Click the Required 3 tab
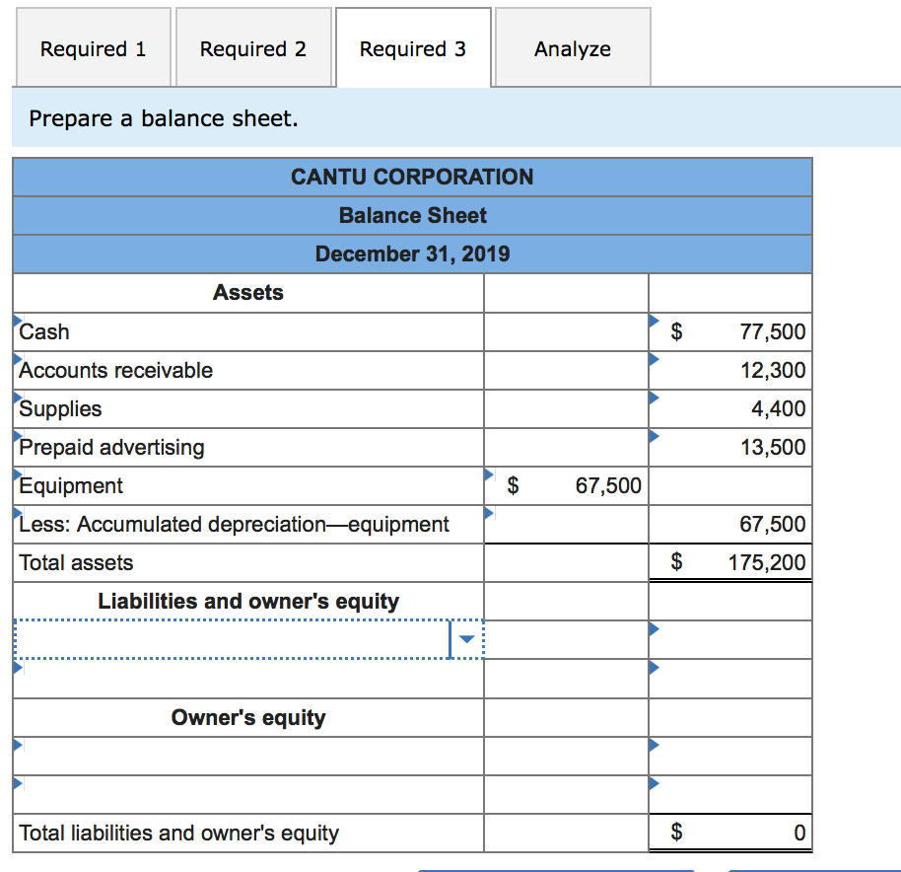Viewport: 901px width, 872px height. 413,47
